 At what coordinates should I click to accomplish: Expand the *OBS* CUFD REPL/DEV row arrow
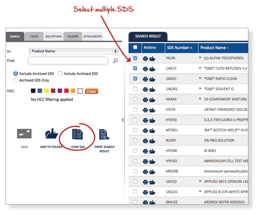(x=200, y=68)
